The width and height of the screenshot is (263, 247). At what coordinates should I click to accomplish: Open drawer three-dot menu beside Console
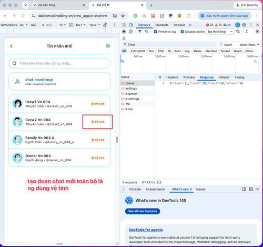(x=124, y=189)
